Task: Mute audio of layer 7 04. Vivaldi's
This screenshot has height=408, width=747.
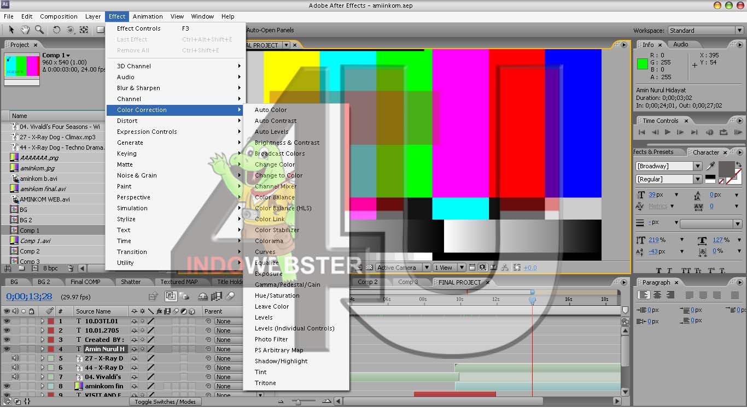Action: pyautogui.click(x=15, y=377)
